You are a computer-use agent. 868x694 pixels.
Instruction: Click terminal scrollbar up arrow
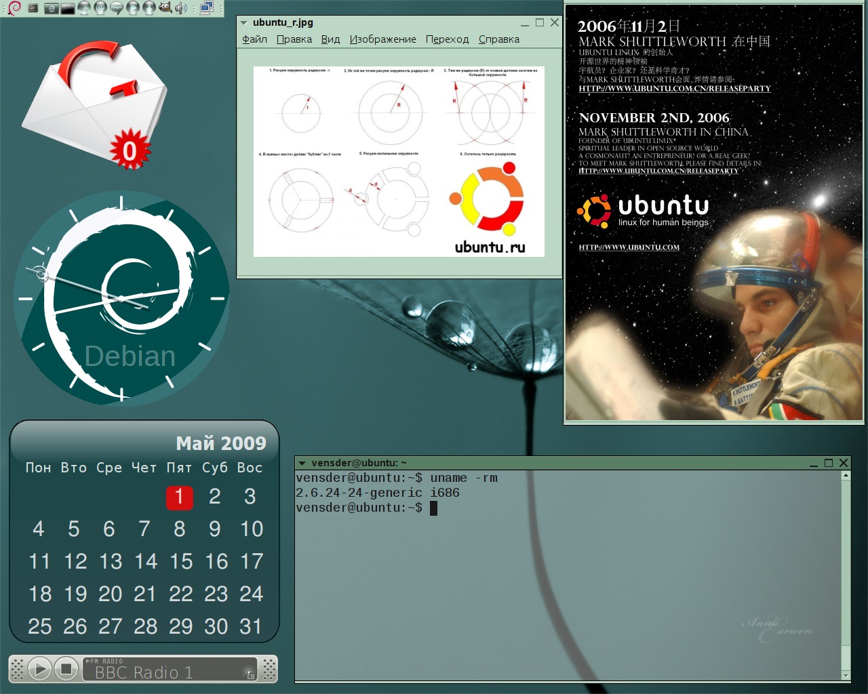[x=846, y=475]
